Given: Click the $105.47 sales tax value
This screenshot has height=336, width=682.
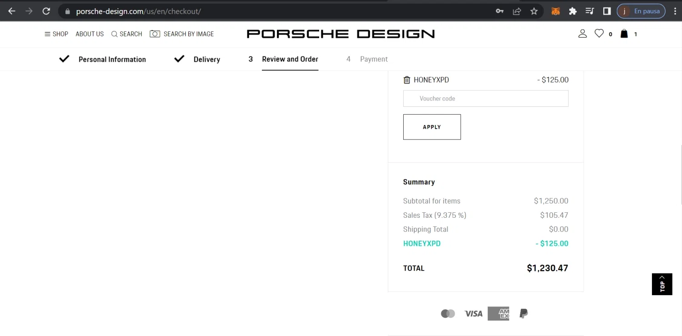Looking at the screenshot, I should click(x=554, y=215).
